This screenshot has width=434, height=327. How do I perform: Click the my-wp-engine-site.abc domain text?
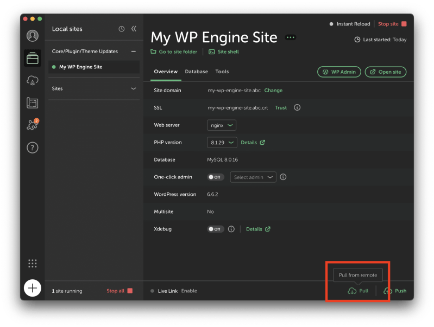click(234, 91)
